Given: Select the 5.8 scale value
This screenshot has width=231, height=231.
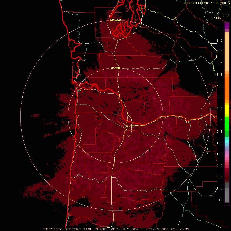Looking at the screenshot, I should coord(219,86).
